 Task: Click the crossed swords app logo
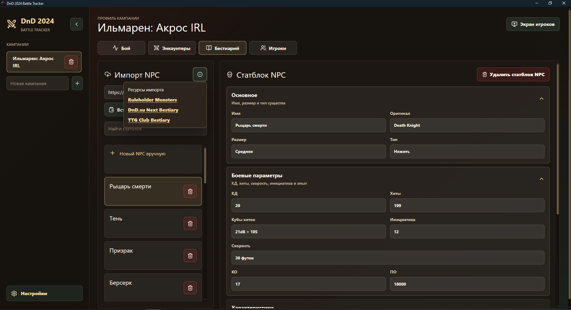pos(12,24)
